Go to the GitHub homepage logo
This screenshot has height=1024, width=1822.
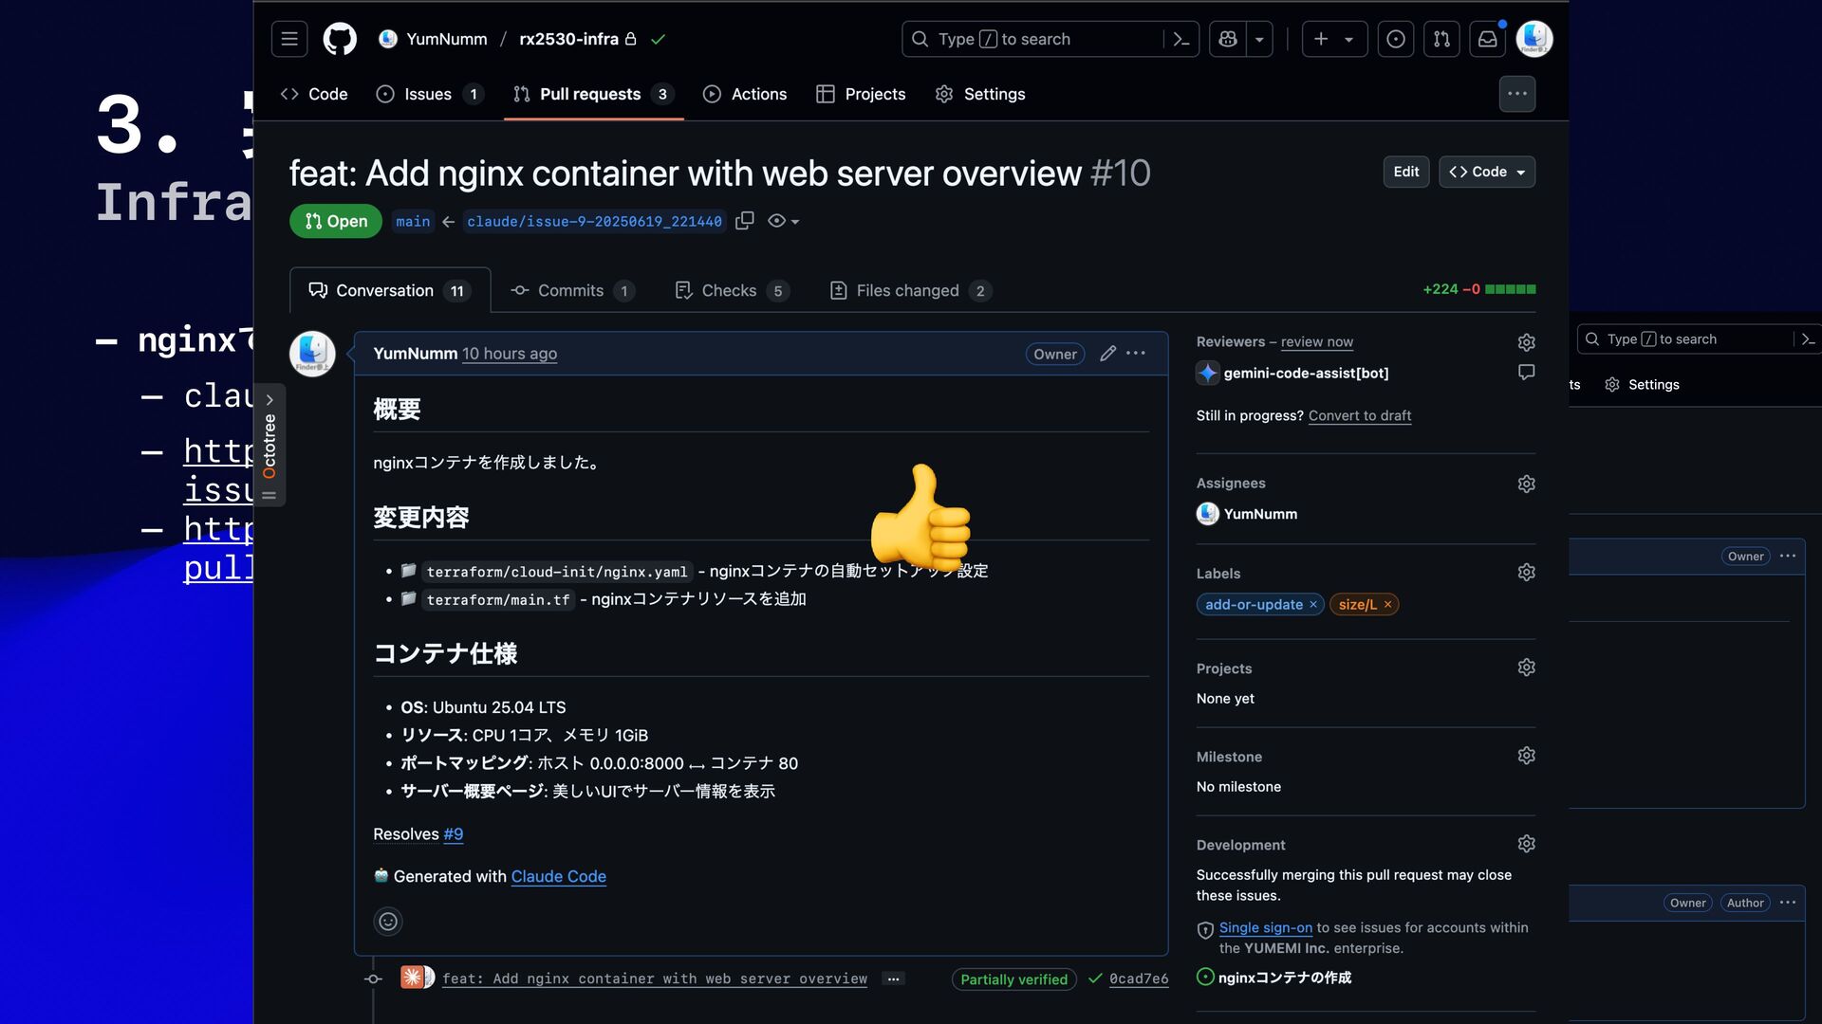pos(340,39)
